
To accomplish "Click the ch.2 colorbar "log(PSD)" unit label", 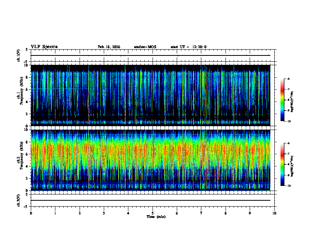I will point(292,166).
